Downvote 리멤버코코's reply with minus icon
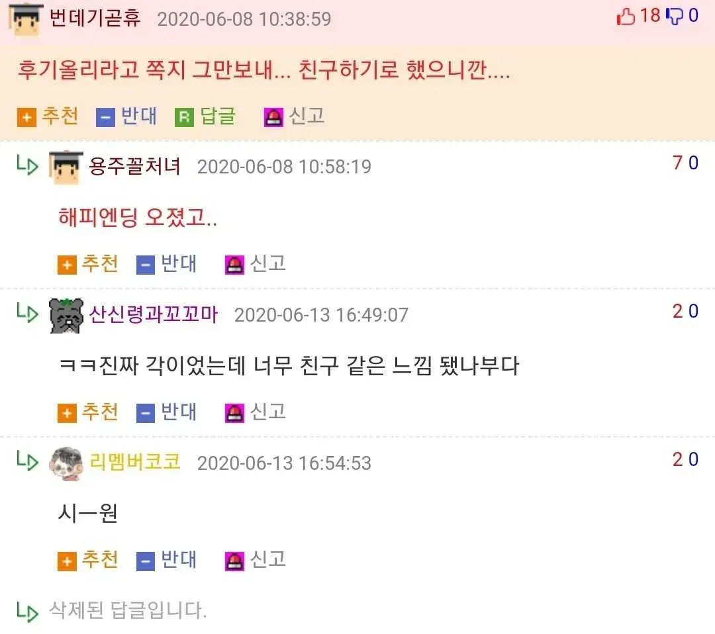The image size is (715, 634). [146, 561]
